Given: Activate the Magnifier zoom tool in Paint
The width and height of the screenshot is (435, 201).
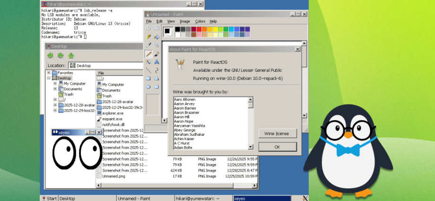Looking at the screenshot, I should point(157,45).
